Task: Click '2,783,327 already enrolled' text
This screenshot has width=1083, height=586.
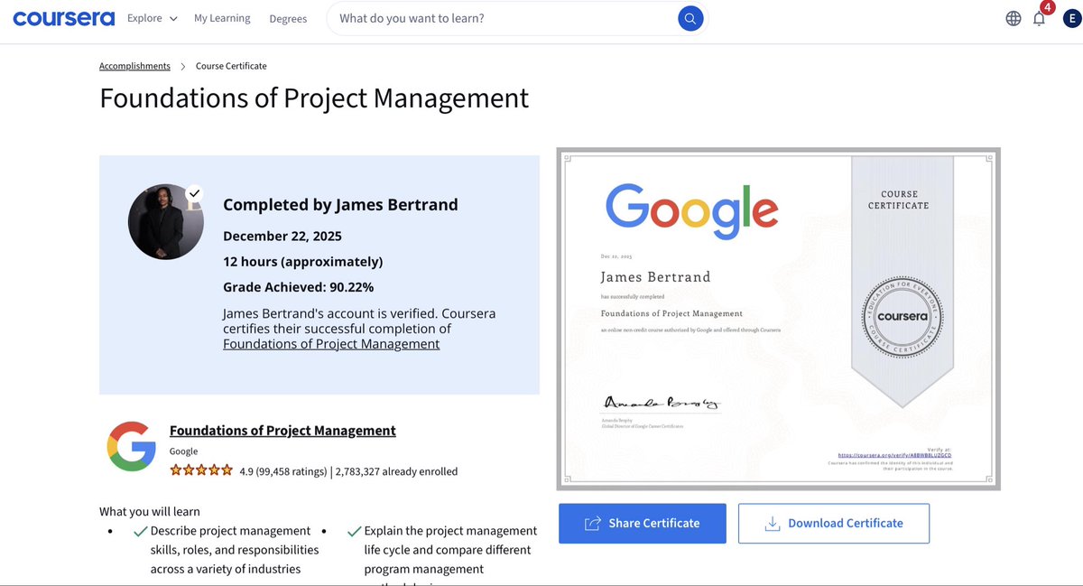Action: [397, 471]
